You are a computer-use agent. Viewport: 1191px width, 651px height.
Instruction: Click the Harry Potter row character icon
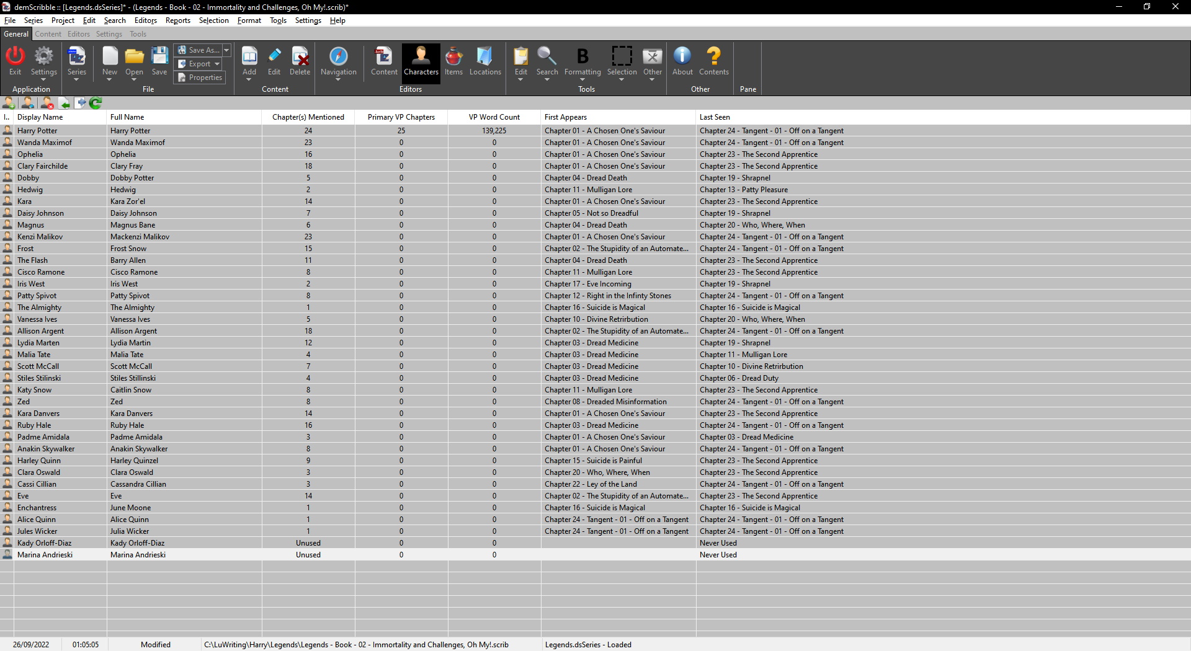tap(7, 131)
